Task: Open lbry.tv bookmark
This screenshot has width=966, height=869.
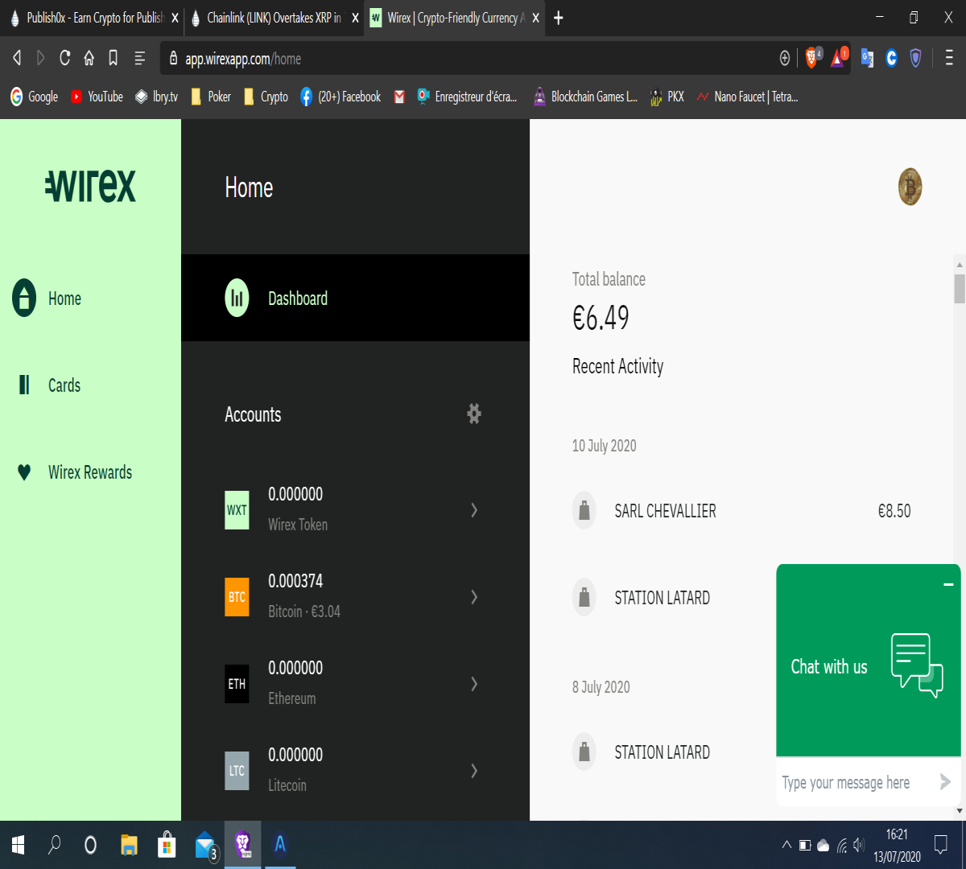Action: (x=156, y=97)
